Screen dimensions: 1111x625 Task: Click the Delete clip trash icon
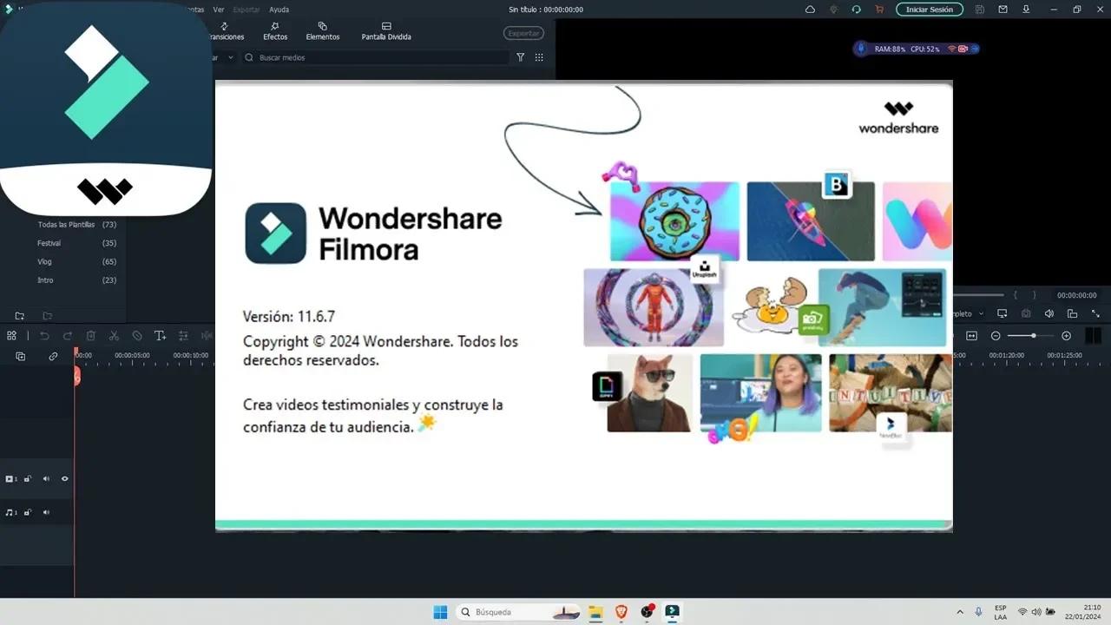pos(91,335)
